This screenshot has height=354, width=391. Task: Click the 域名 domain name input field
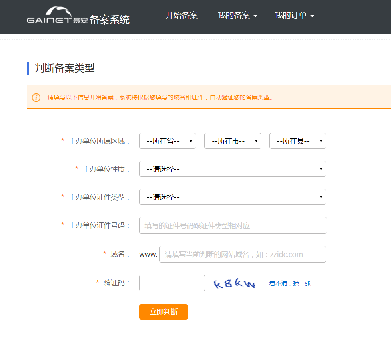click(243, 254)
